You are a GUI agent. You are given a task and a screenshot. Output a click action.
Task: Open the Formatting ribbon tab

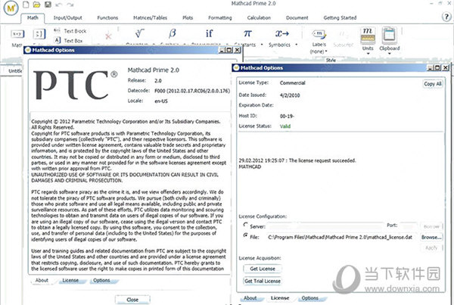tap(220, 17)
